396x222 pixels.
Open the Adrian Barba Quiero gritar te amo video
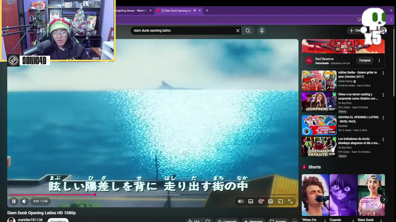pos(319,80)
